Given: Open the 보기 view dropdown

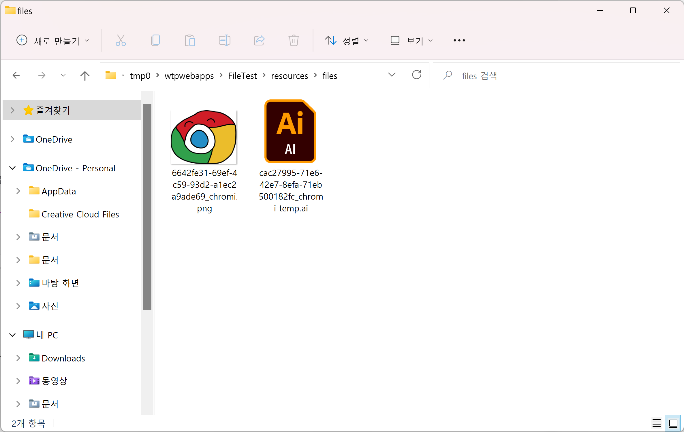Looking at the screenshot, I should coord(411,40).
